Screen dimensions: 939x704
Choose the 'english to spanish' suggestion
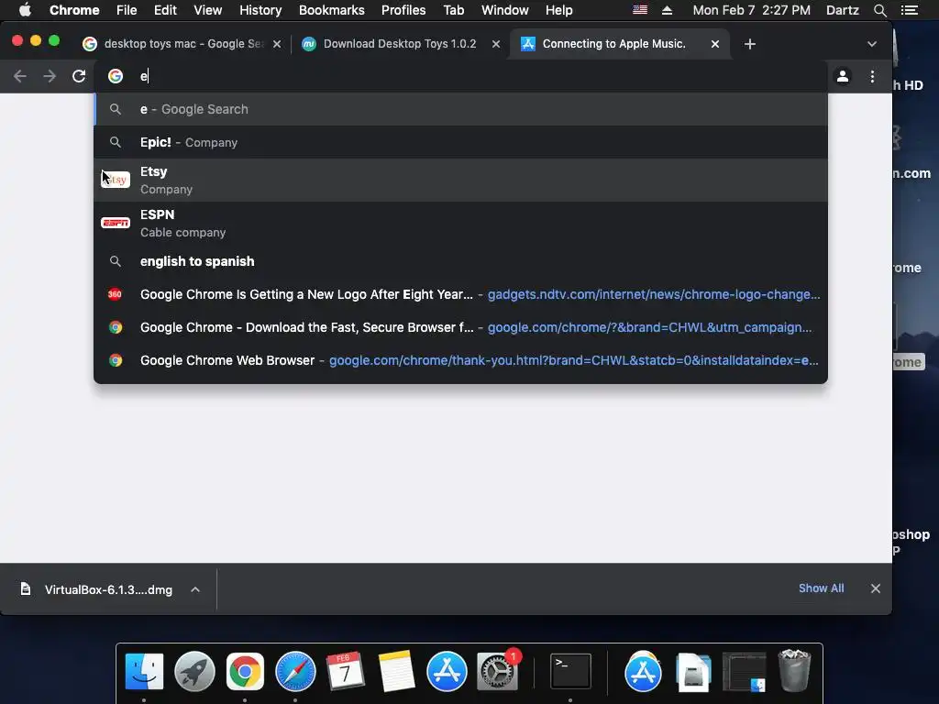460,261
